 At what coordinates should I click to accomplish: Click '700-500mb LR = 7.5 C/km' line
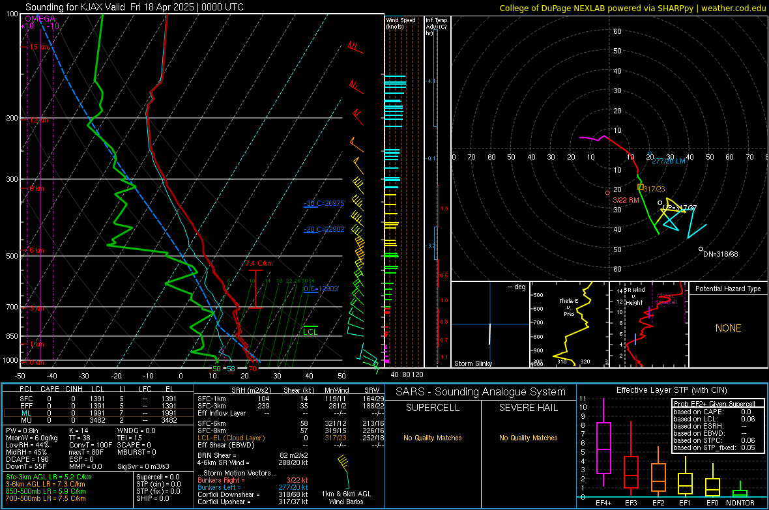click(x=46, y=498)
